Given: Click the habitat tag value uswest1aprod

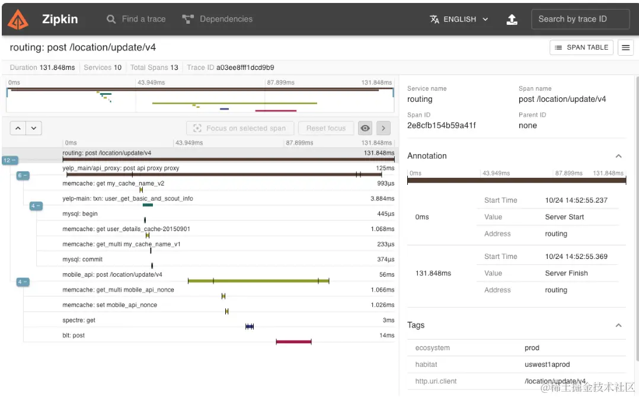Looking at the screenshot, I should tap(547, 364).
